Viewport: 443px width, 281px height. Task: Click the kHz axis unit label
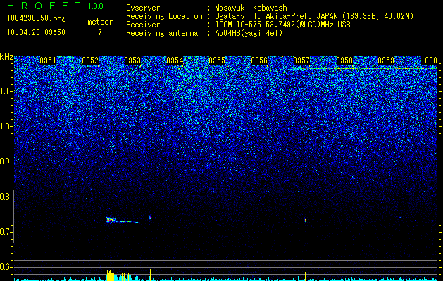pyautogui.click(x=6, y=57)
